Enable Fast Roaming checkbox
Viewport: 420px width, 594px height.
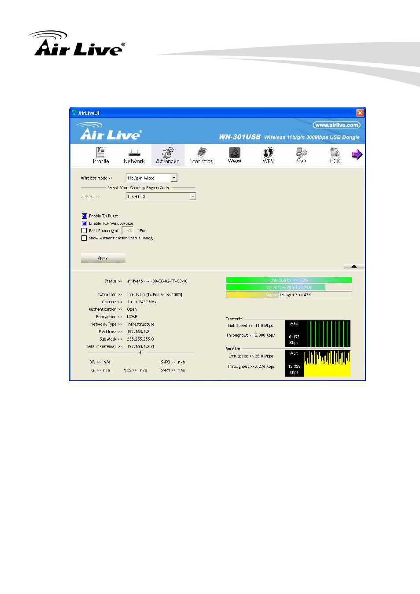(x=84, y=231)
